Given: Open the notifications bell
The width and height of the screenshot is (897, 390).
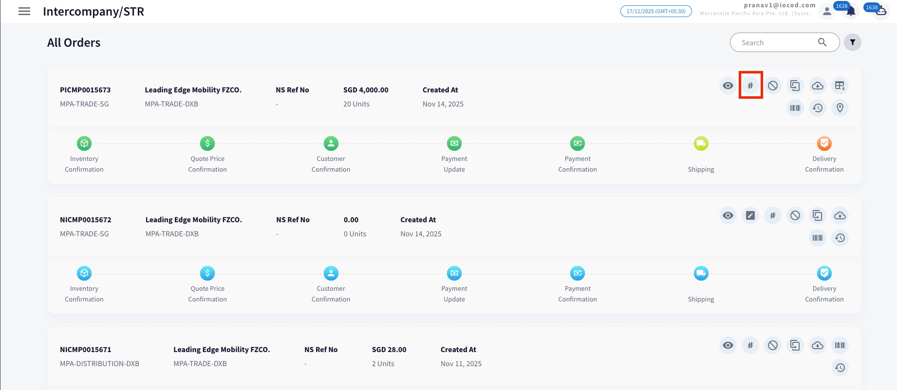Looking at the screenshot, I should pos(851,12).
